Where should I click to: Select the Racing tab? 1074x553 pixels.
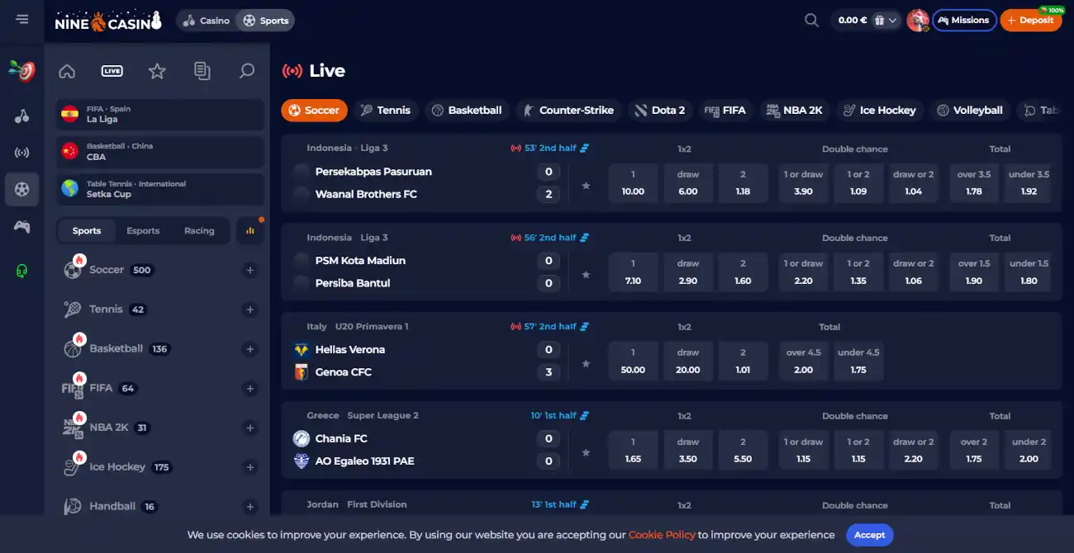click(199, 231)
